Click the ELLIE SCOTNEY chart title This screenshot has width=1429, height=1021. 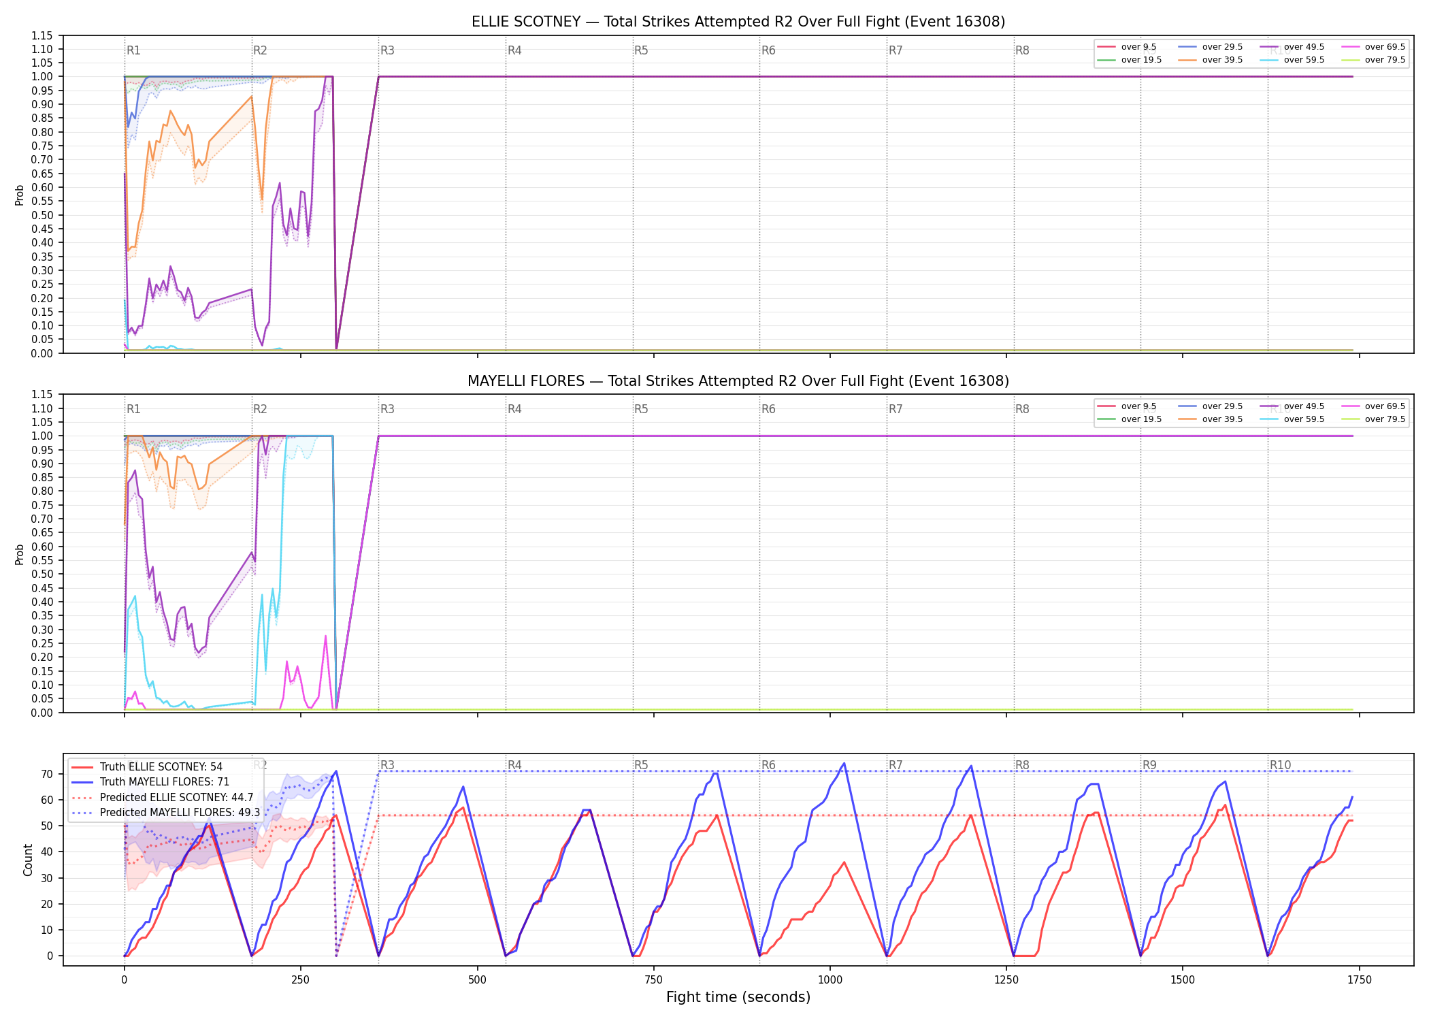738,22
